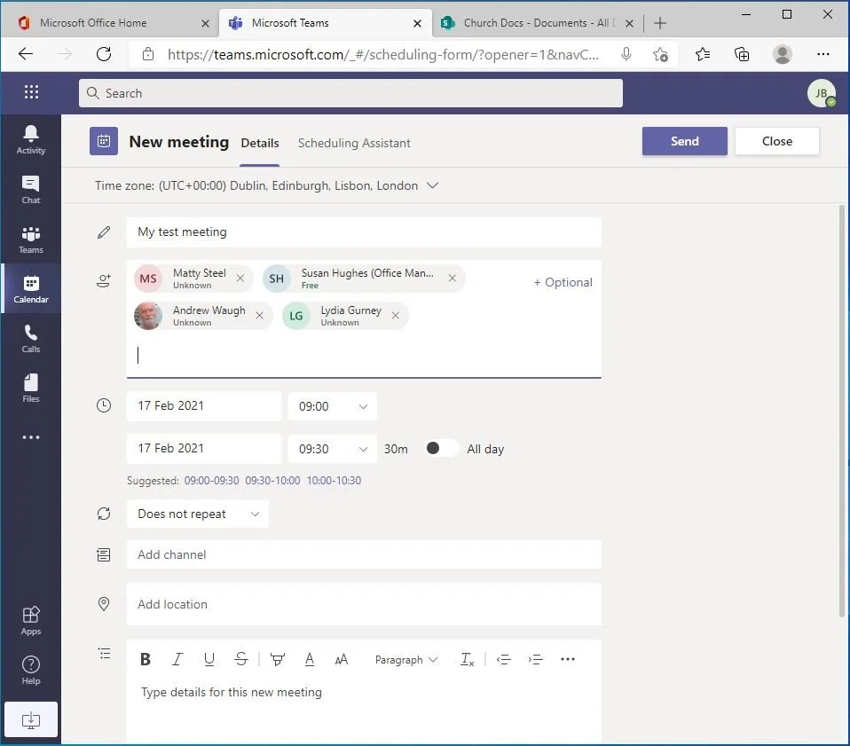850x746 pixels.
Task: Click the Add location field
Action: pos(364,604)
